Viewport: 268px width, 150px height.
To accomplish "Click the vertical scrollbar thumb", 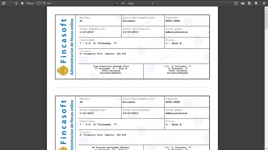I will click(266, 19).
